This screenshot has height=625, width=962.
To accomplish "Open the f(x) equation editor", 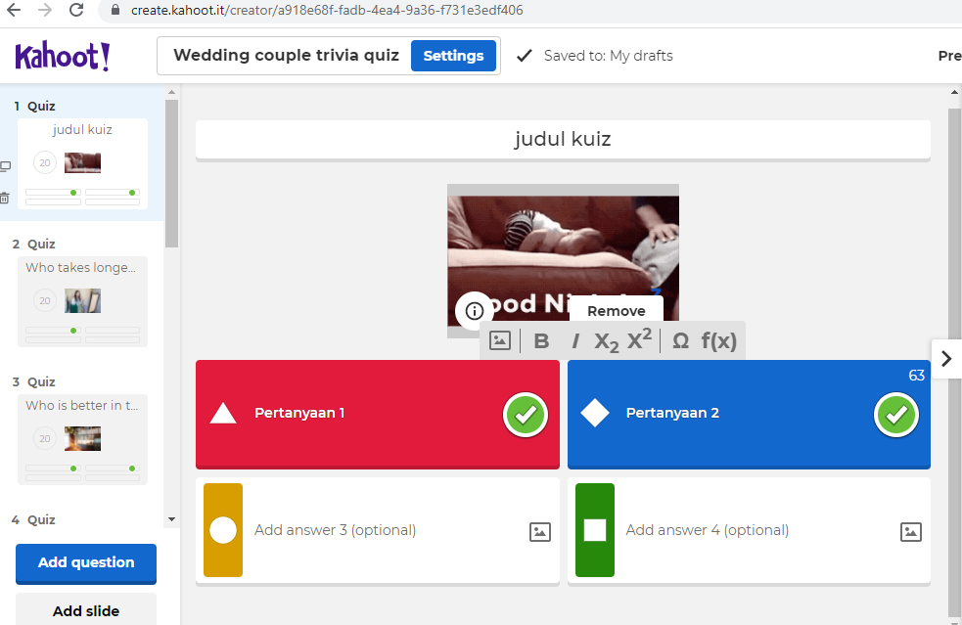I will (718, 341).
